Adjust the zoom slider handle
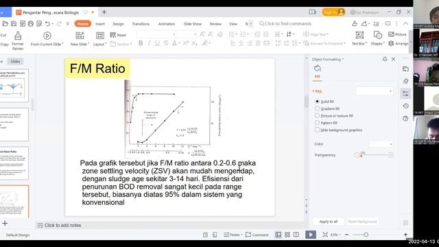Screen dimensions: 439x247 coord(366,235)
